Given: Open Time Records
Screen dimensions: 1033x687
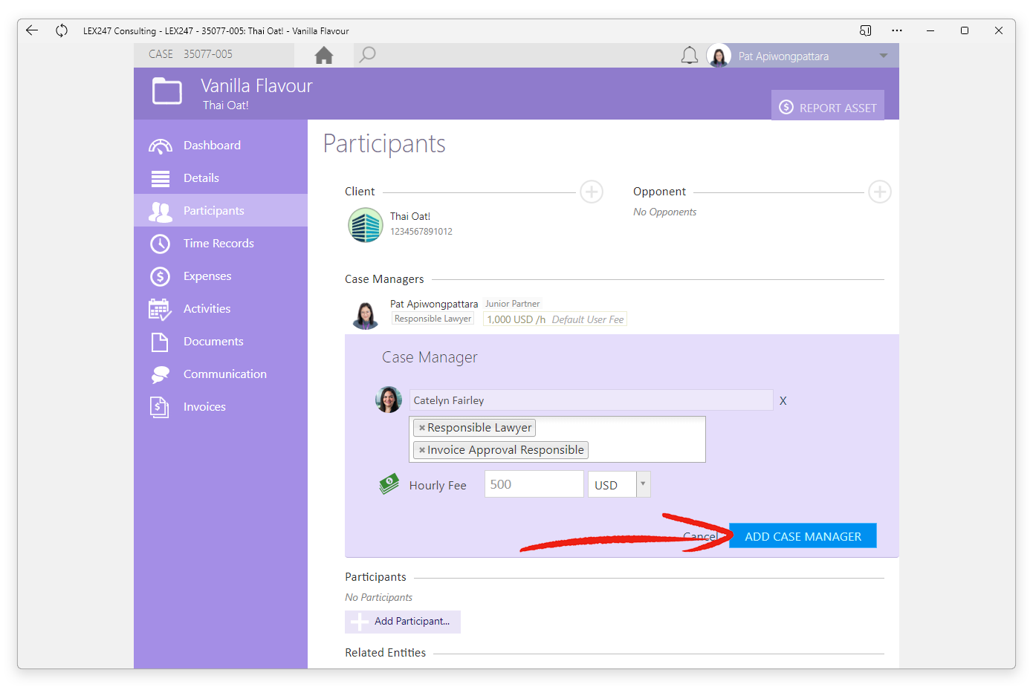Looking at the screenshot, I should pyautogui.click(x=221, y=243).
